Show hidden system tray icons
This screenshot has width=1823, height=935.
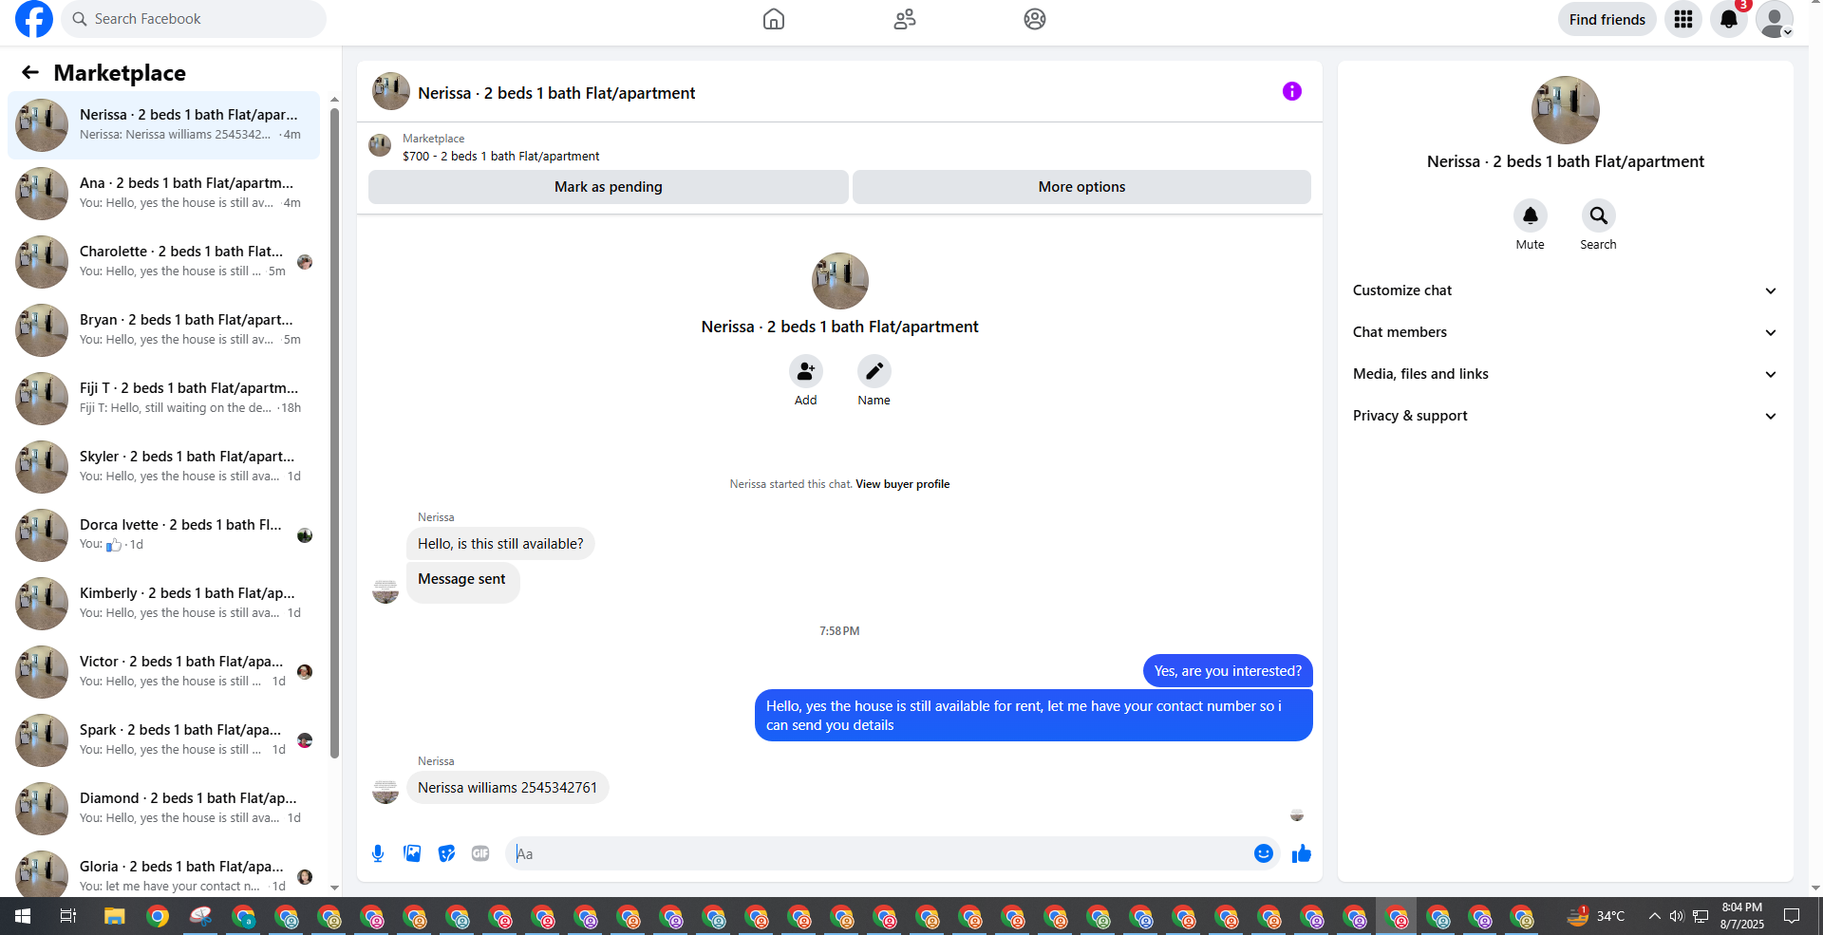[1655, 916]
